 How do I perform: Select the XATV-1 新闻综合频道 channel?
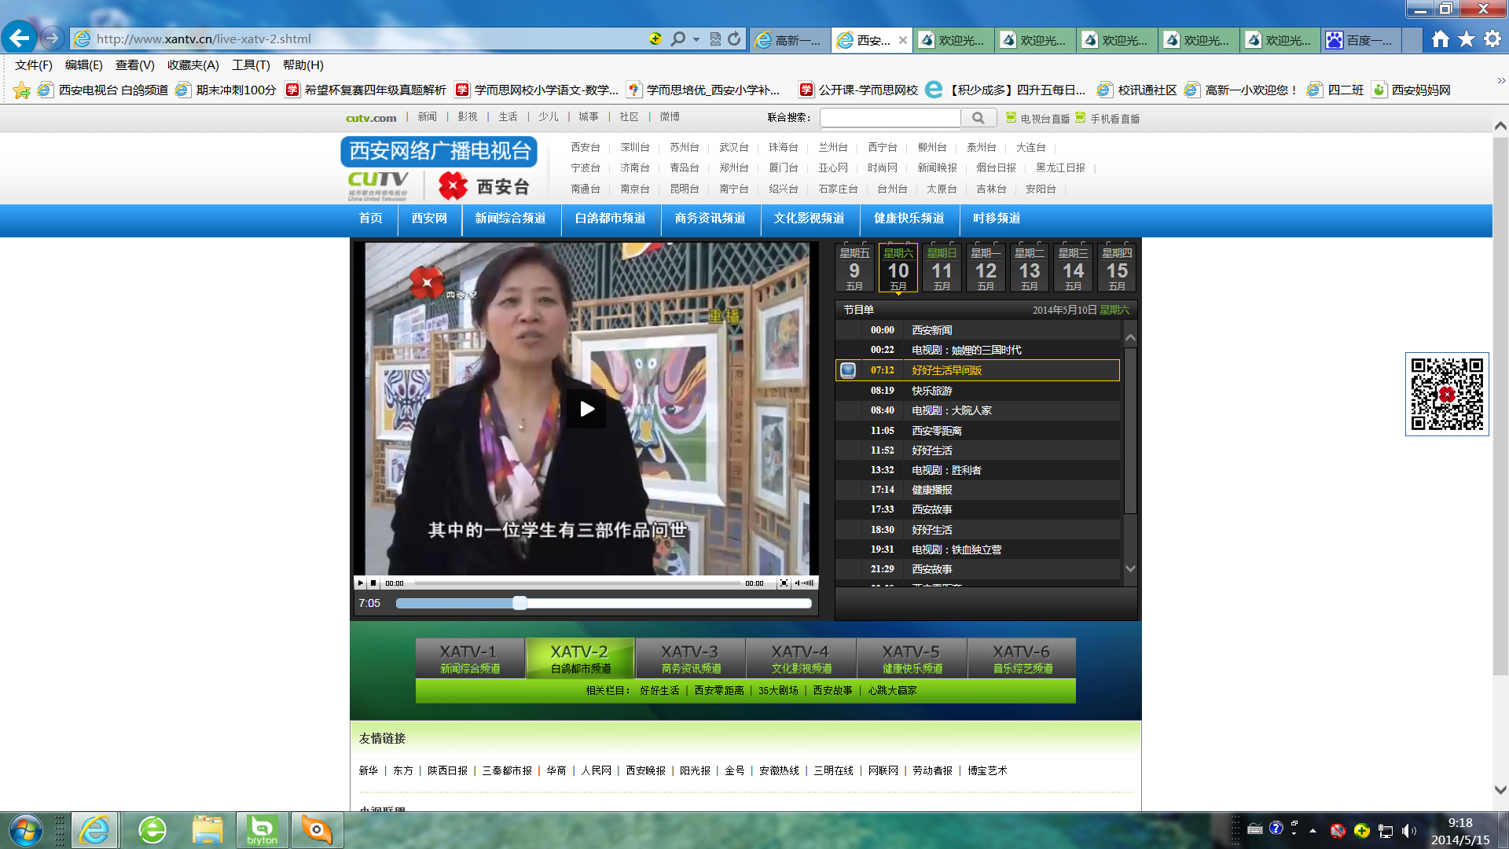470,659
